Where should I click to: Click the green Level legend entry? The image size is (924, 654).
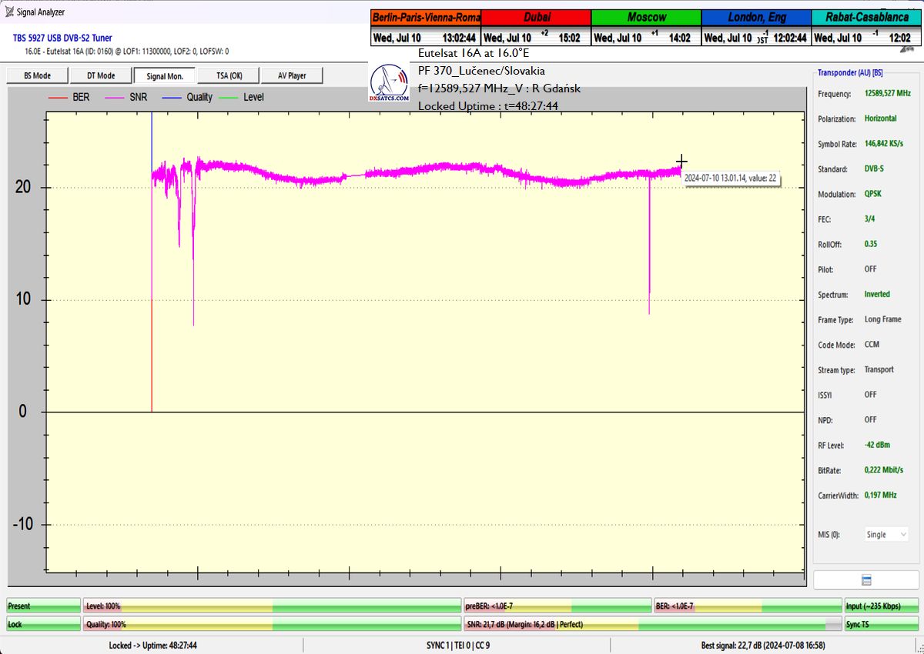(x=242, y=98)
